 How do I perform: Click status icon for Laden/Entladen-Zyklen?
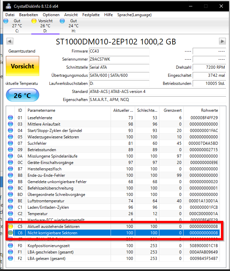[10, 207]
